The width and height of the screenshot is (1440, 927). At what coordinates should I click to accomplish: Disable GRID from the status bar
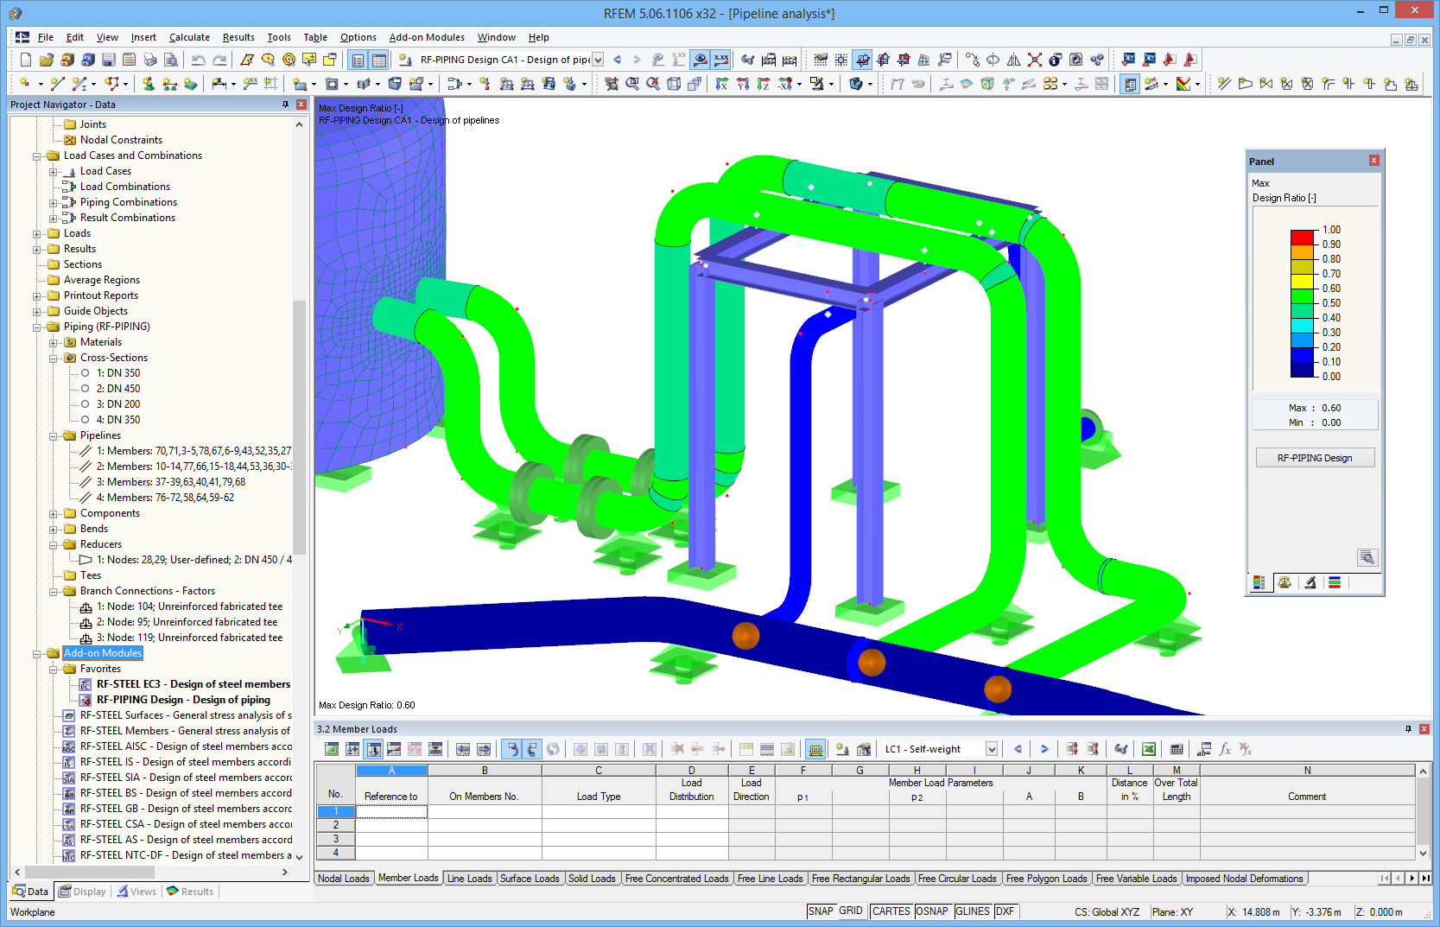pos(851,911)
